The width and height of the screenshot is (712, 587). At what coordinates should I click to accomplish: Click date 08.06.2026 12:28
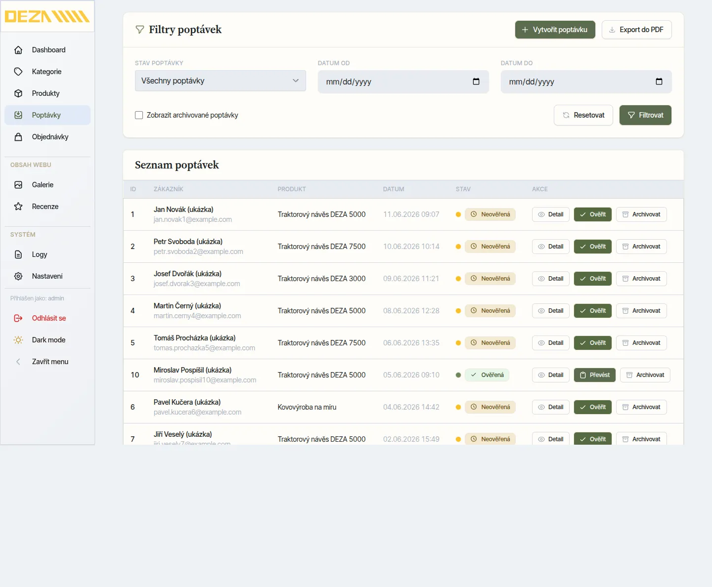click(x=411, y=311)
